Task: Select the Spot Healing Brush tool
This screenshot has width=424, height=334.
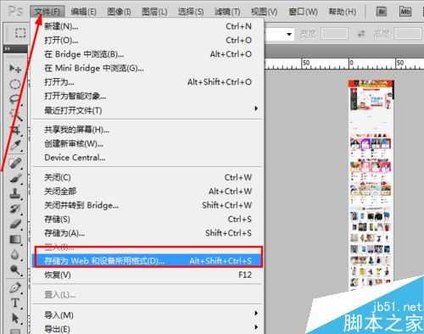Action: coord(15,163)
